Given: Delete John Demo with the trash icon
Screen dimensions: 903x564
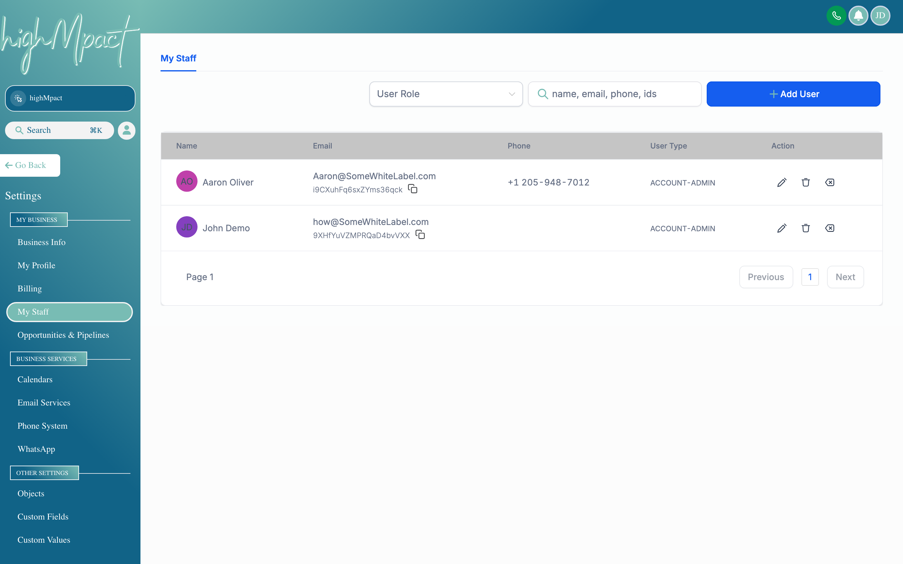Looking at the screenshot, I should point(805,228).
